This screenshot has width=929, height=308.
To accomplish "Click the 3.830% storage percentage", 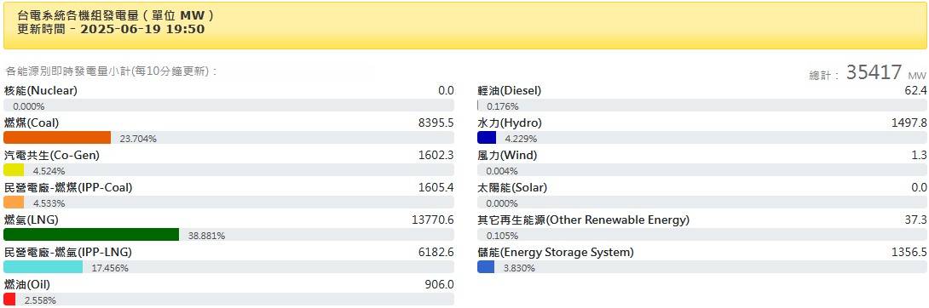I will [x=519, y=268].
